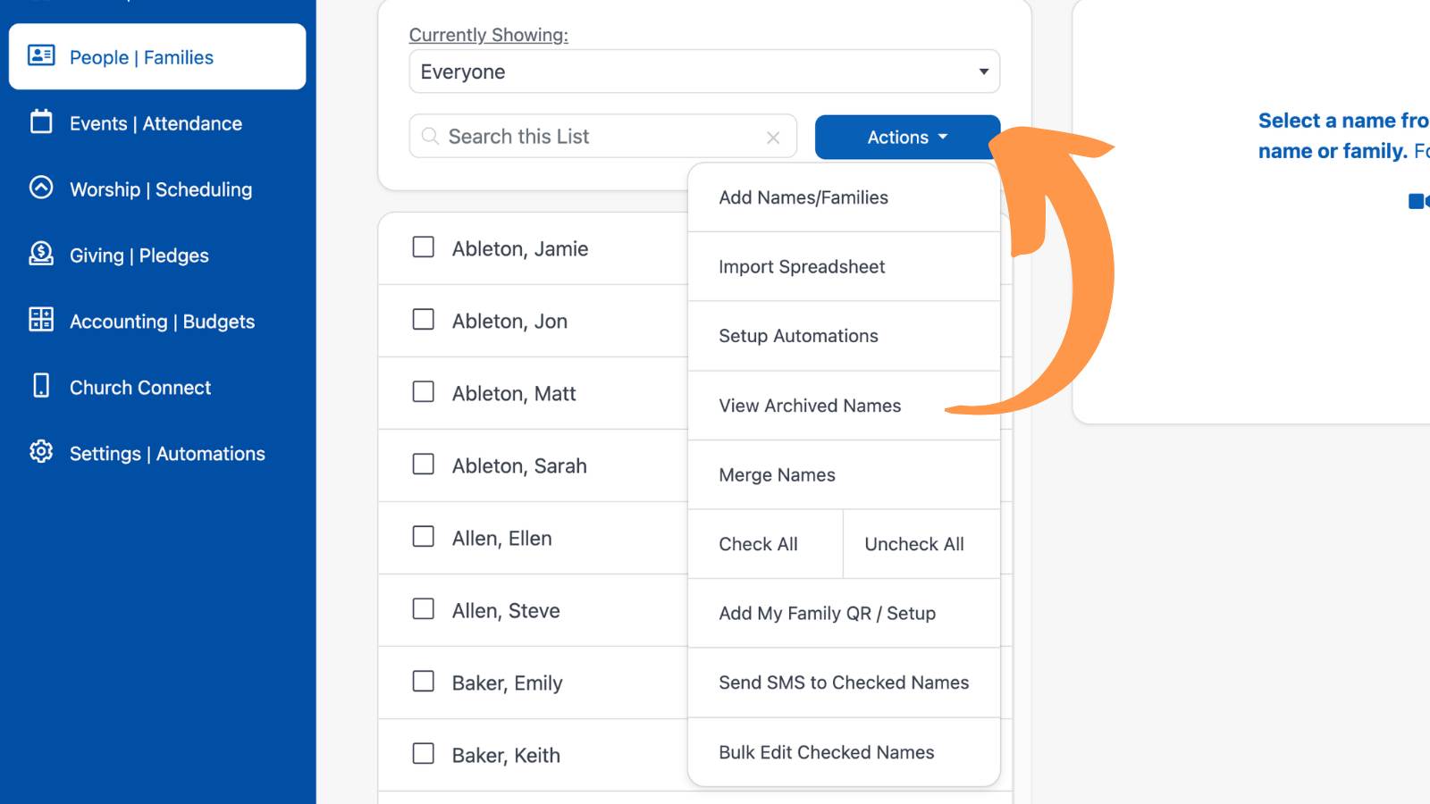Check the box for Ableton, Sarah

(424, 465)
